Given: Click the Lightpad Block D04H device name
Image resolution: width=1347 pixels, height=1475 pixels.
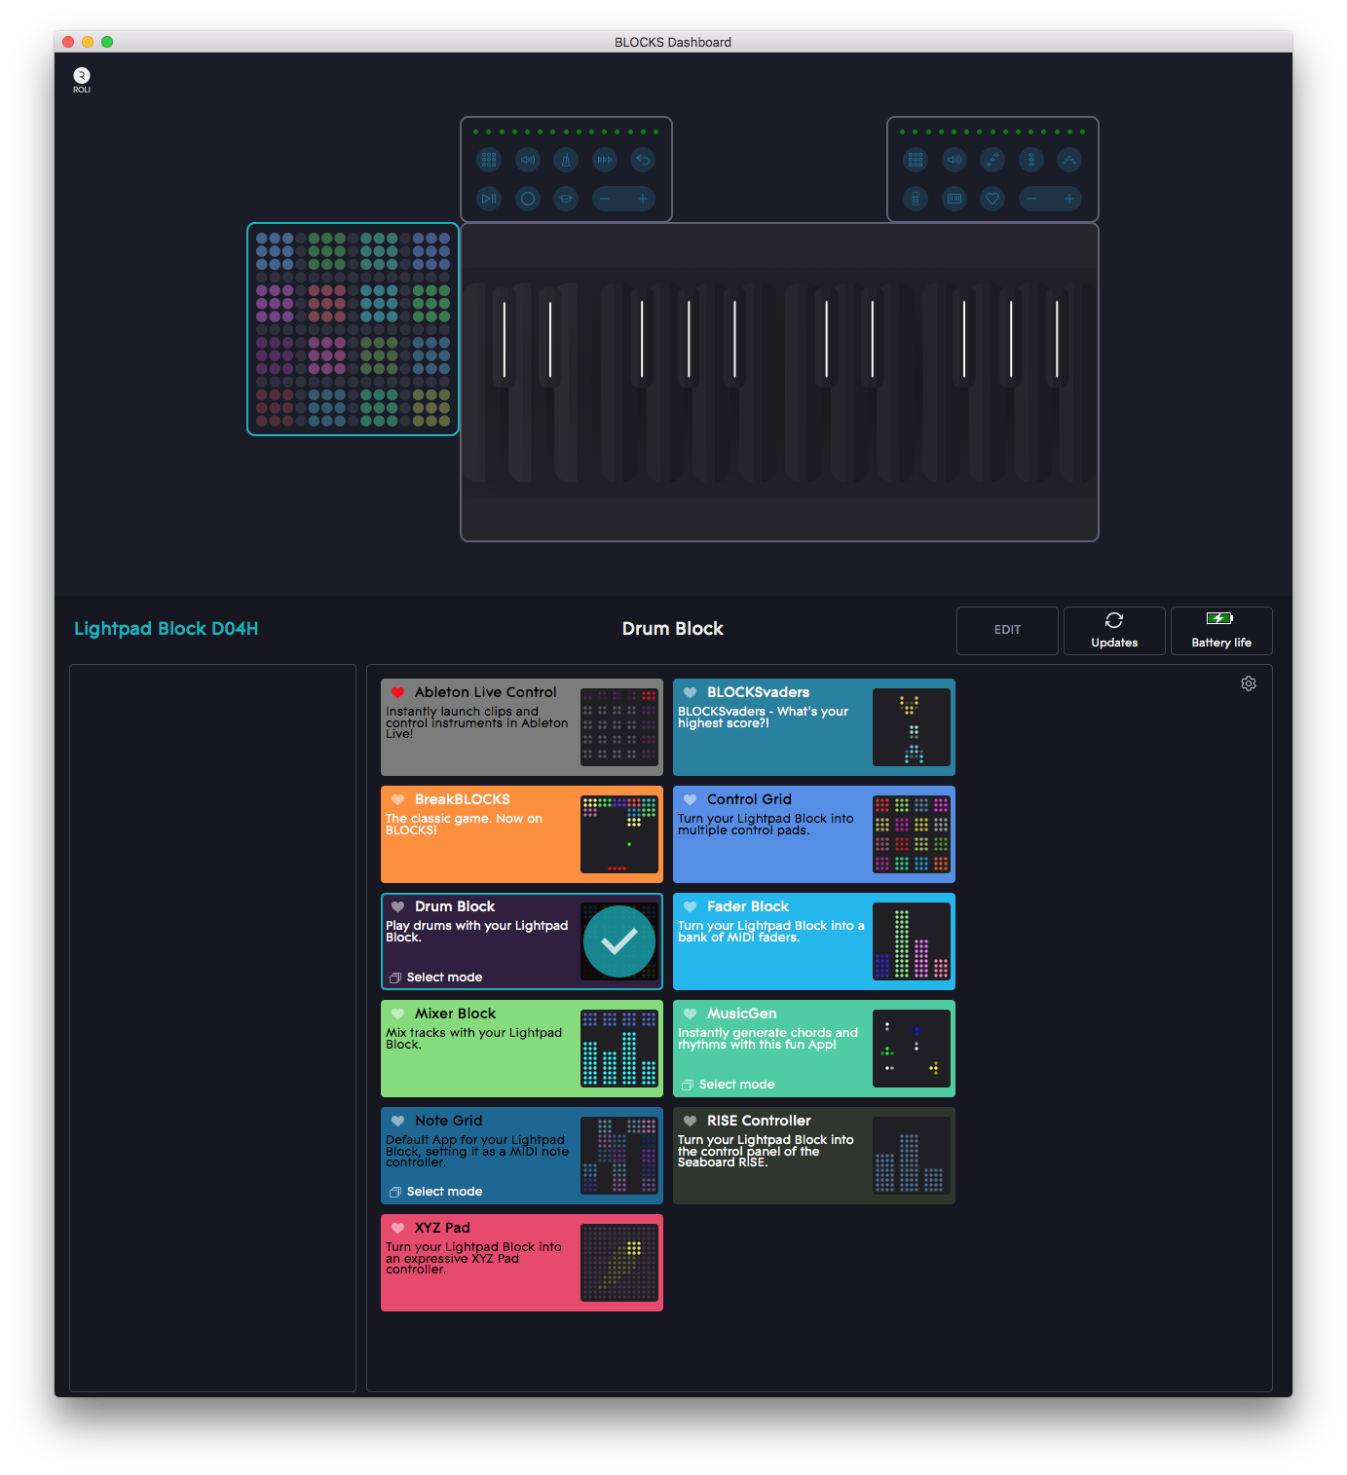Looking at the screenshot, I should pyautogui.click(x=167, y=629).
